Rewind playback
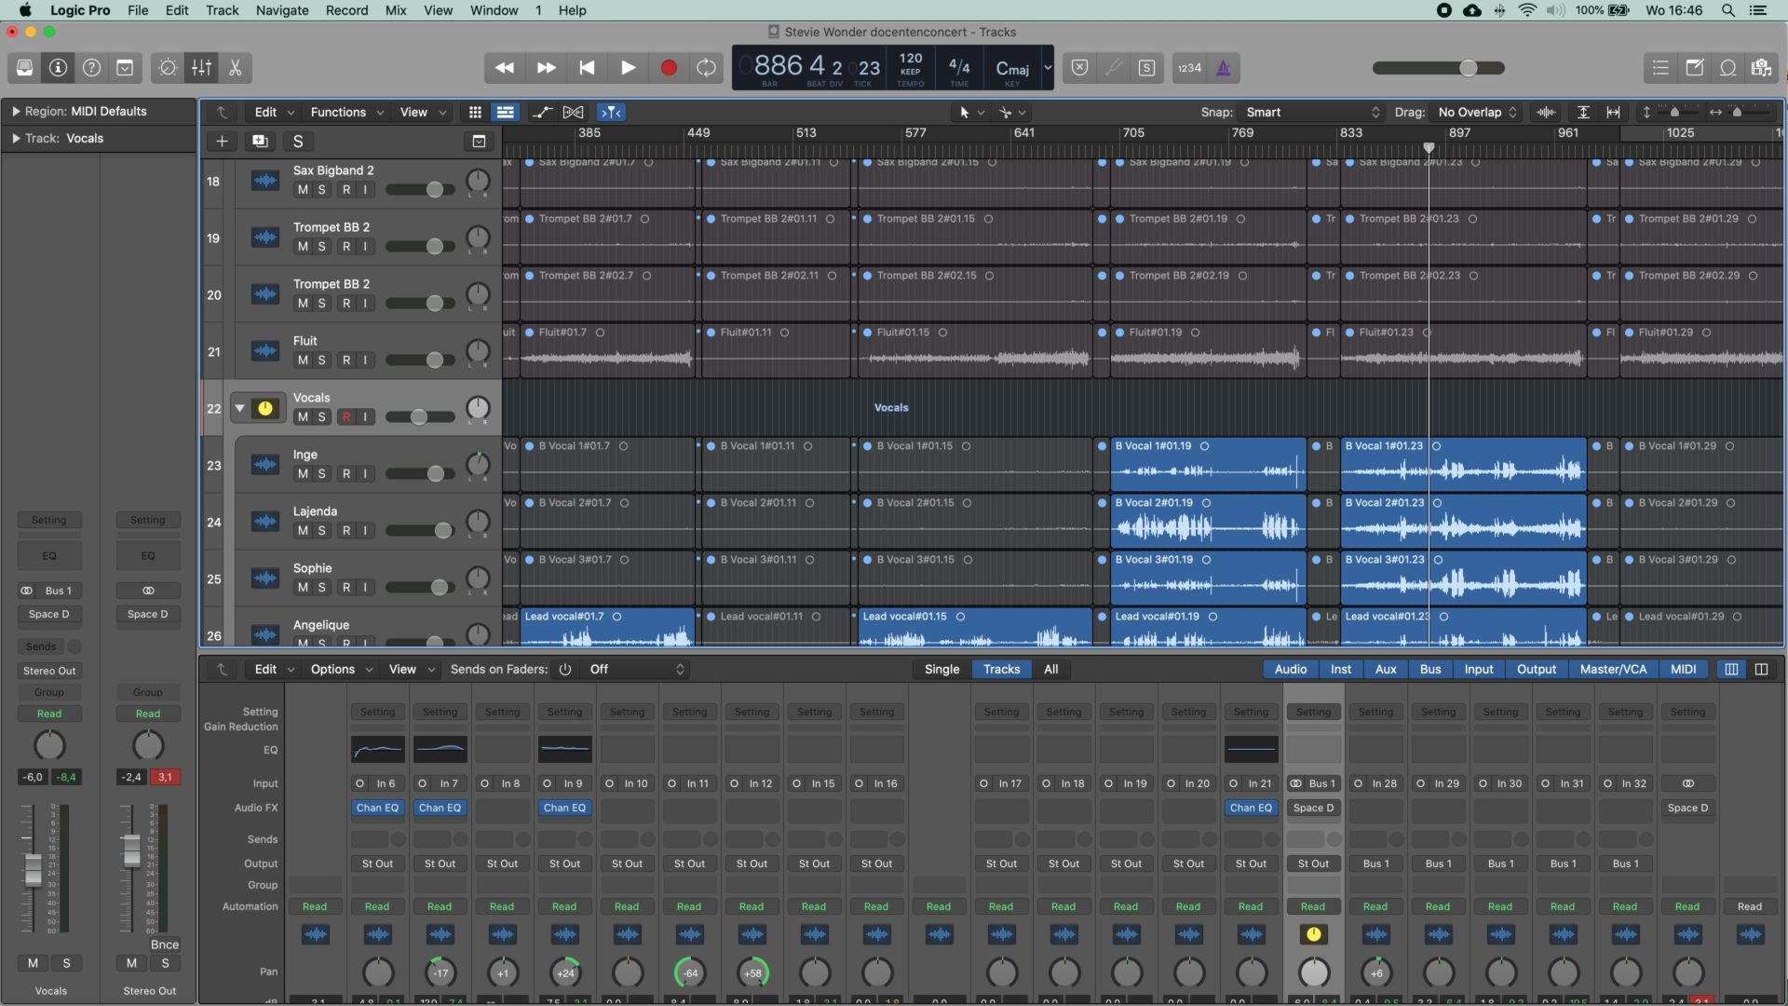Image resolution: width=1788 pixels, height=1006 pixels. [x=505, y=68]
